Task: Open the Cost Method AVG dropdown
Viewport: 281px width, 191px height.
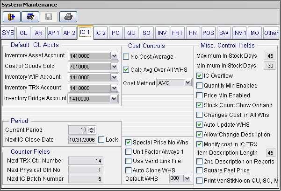Action: click(187, 82)
